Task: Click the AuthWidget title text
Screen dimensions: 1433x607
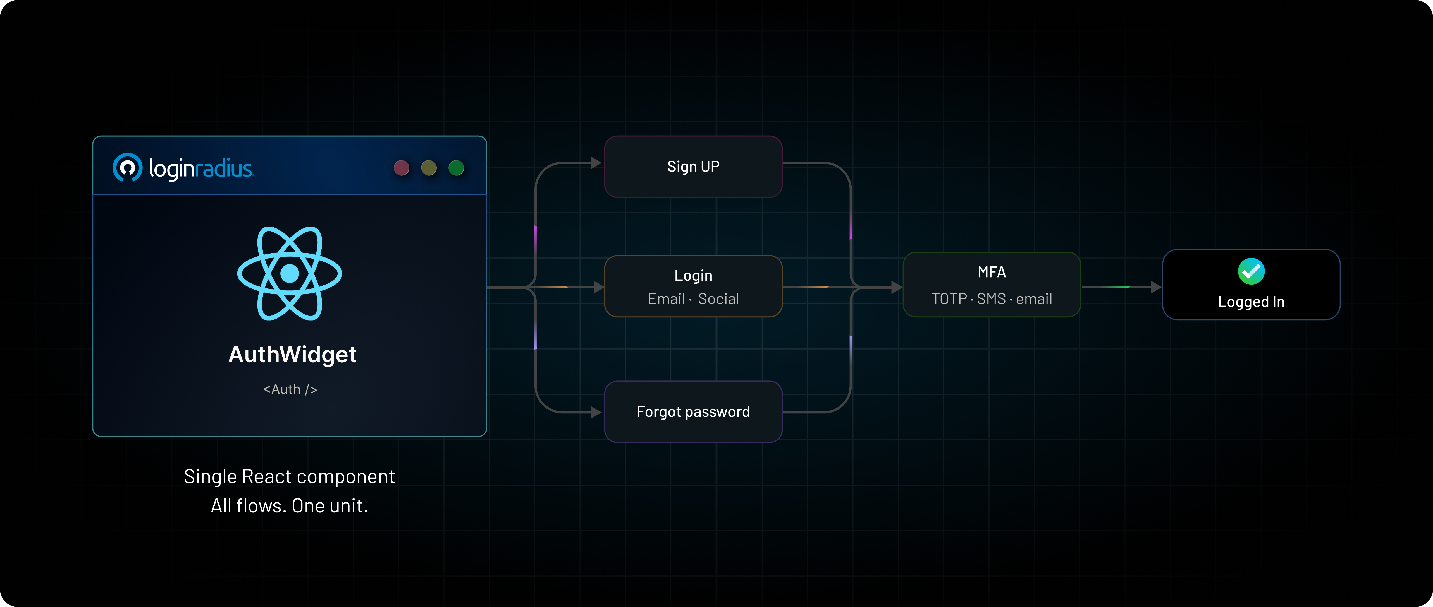Action: pos(292,355)
